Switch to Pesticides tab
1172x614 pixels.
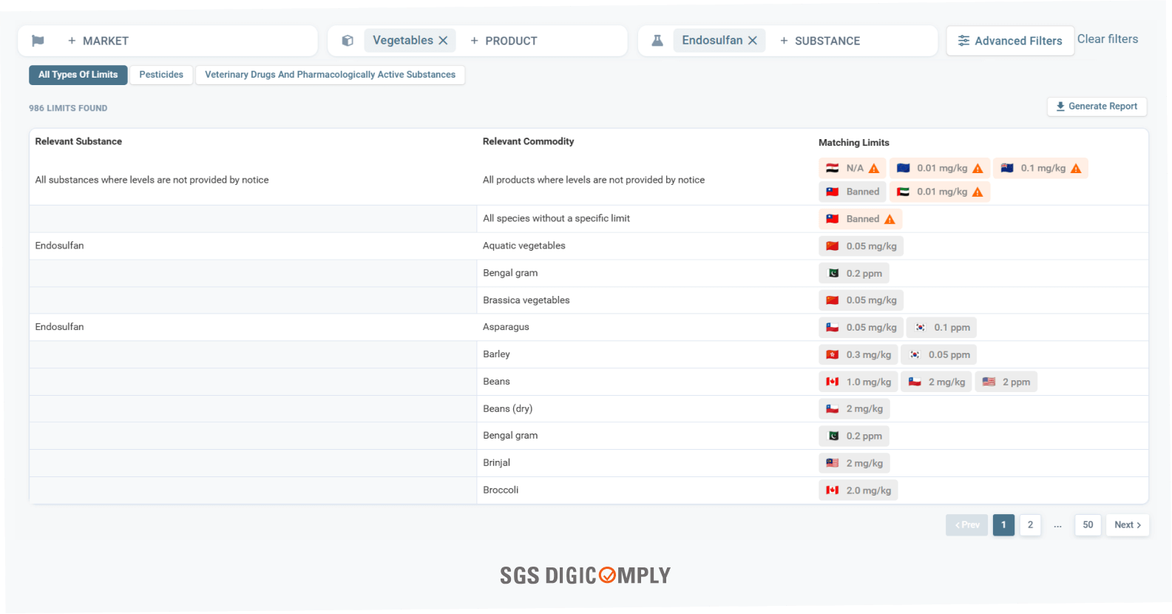(161, 75)
